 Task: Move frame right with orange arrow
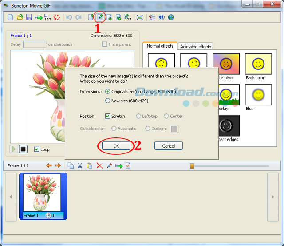tap(58, 165)
